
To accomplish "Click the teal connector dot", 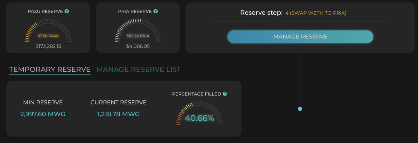I will click(300, 109).
